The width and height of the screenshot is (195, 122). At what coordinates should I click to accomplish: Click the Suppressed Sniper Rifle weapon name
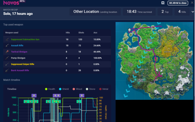pyautogui.click(x=23, y=64)
